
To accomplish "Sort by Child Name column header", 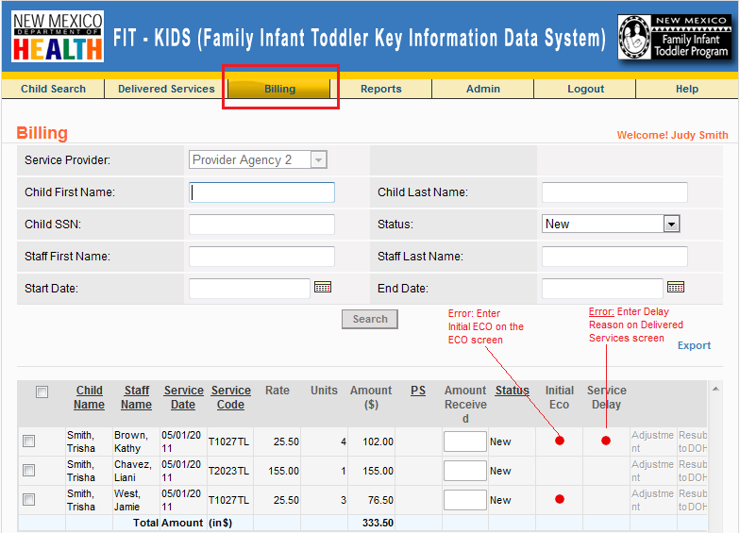I will tap(89, 397).
